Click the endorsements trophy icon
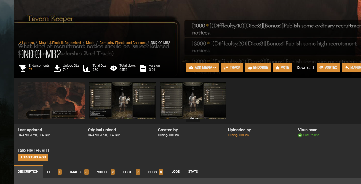Viewport: 361px width, 184px height. click(23, 68)
